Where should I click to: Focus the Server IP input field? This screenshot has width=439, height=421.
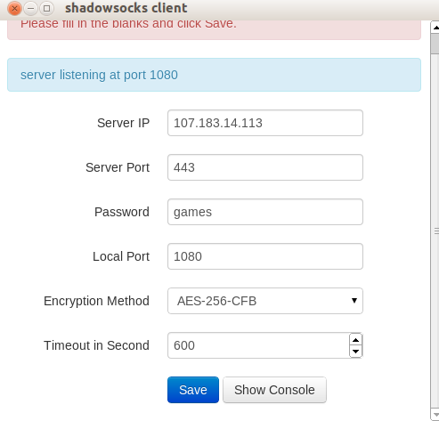[265, 123]
